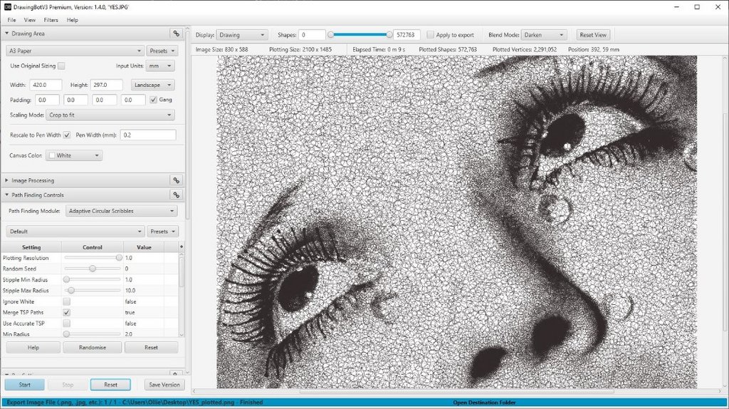
Task: Open the Landscape orientation dropdown
Action: 153,86
